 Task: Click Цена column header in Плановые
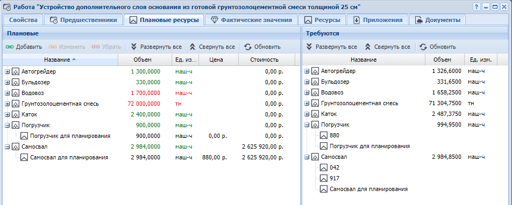(x=218, y=60)
